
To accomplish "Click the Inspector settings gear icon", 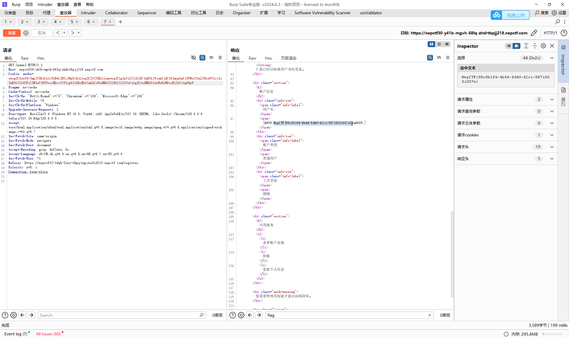I will tap(543, 46).
